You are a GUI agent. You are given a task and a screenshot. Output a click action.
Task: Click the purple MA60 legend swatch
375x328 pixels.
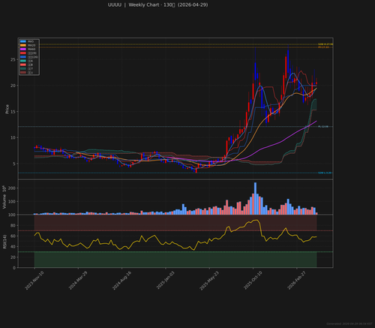click(x=23, y=50)
